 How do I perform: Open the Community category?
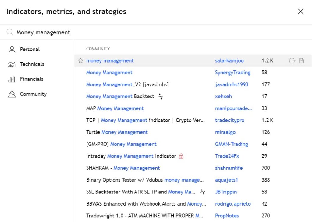tap(33, 94)
